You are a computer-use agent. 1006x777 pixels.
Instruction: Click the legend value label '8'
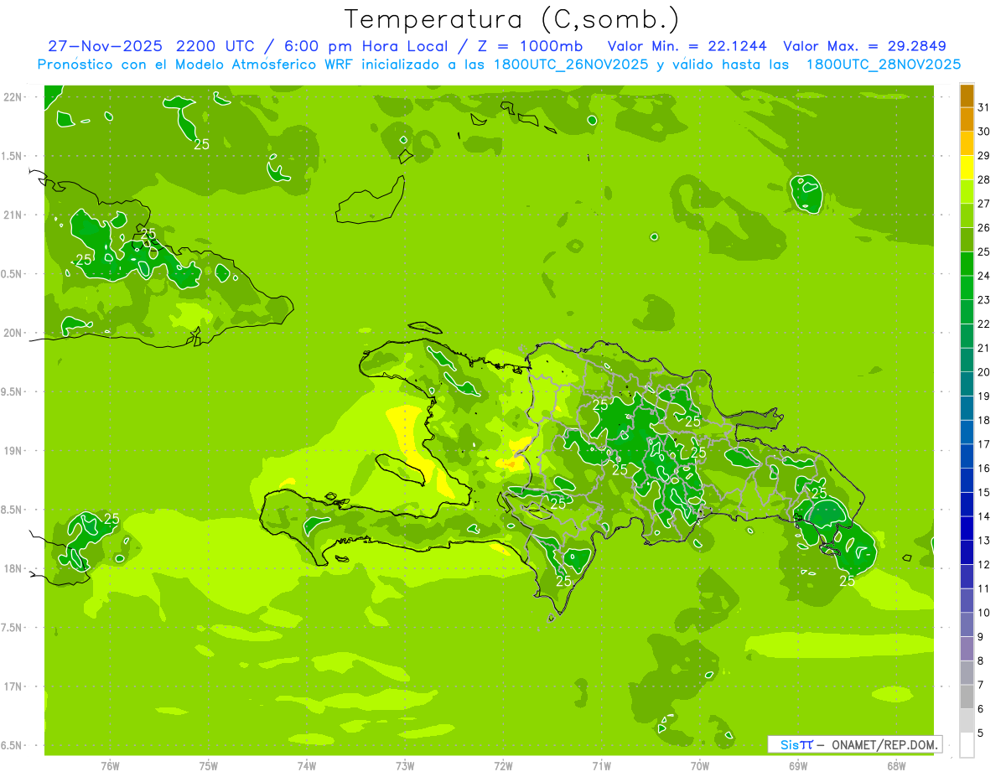(981, 660)
